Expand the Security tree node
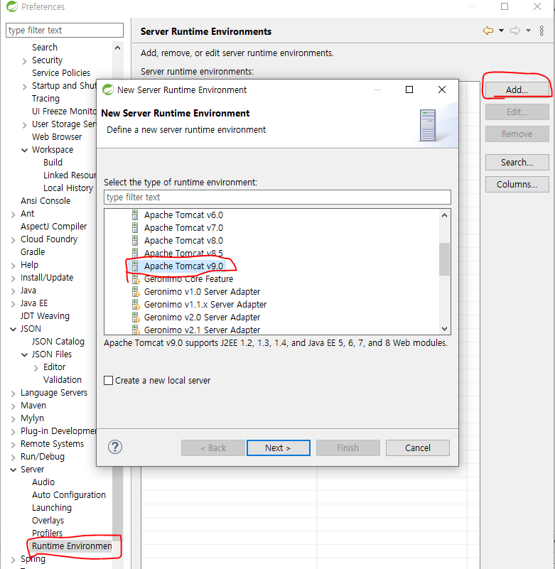Image resolution: width=555 pixels, height=569 pixels. [24, 61]
